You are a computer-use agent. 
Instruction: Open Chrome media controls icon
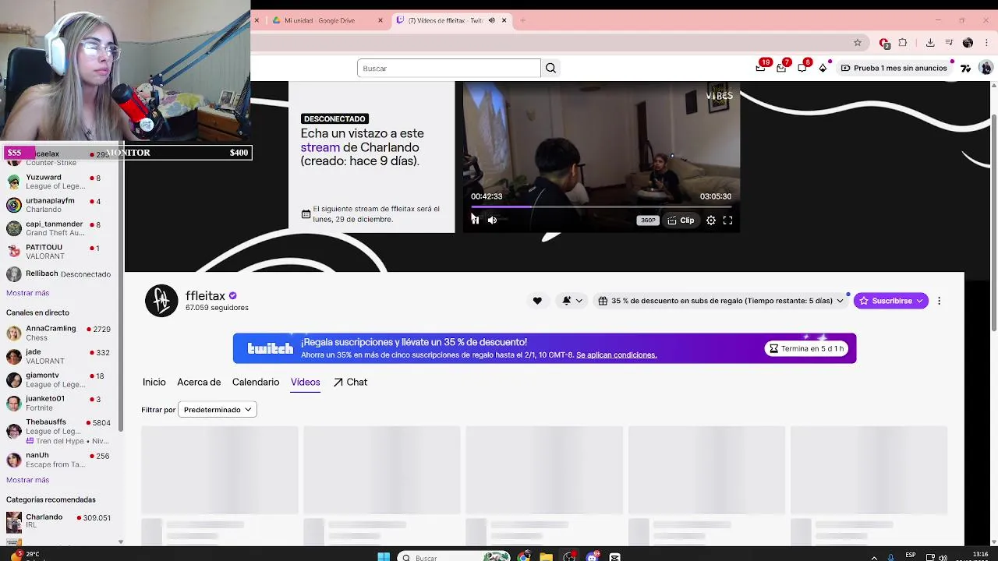[949, 43]
